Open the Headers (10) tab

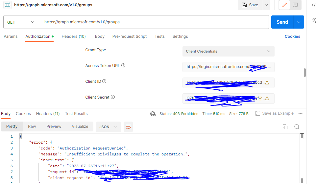pos(74,36)
